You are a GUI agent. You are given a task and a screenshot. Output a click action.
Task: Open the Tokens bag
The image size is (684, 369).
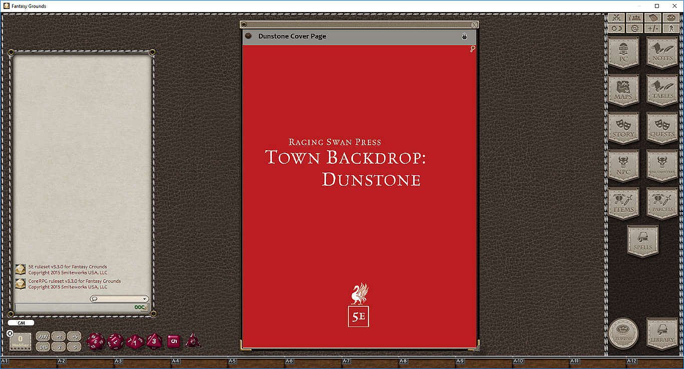(623, 333)
